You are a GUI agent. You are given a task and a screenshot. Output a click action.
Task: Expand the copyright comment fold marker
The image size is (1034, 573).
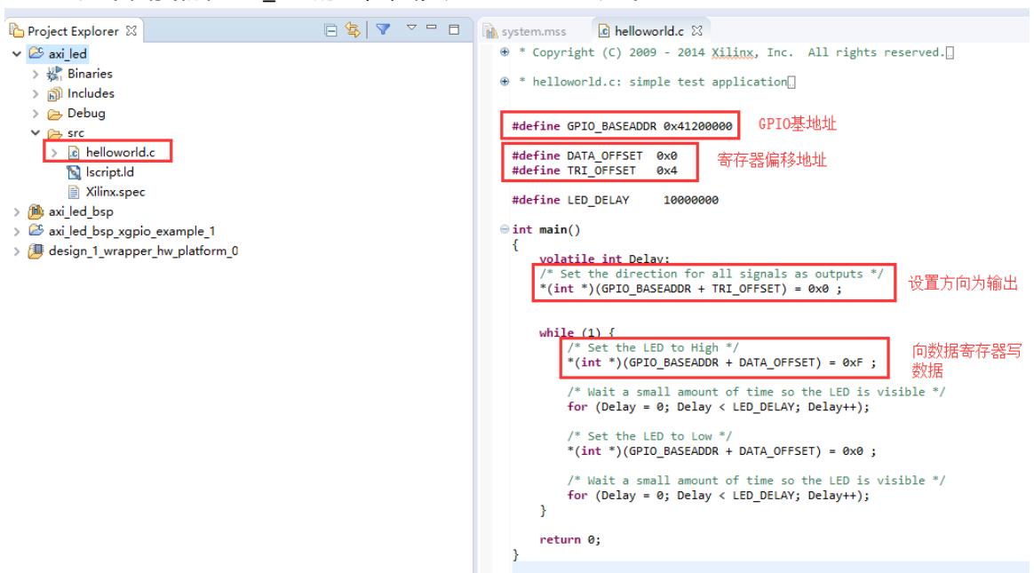click(x=504, y=52)
